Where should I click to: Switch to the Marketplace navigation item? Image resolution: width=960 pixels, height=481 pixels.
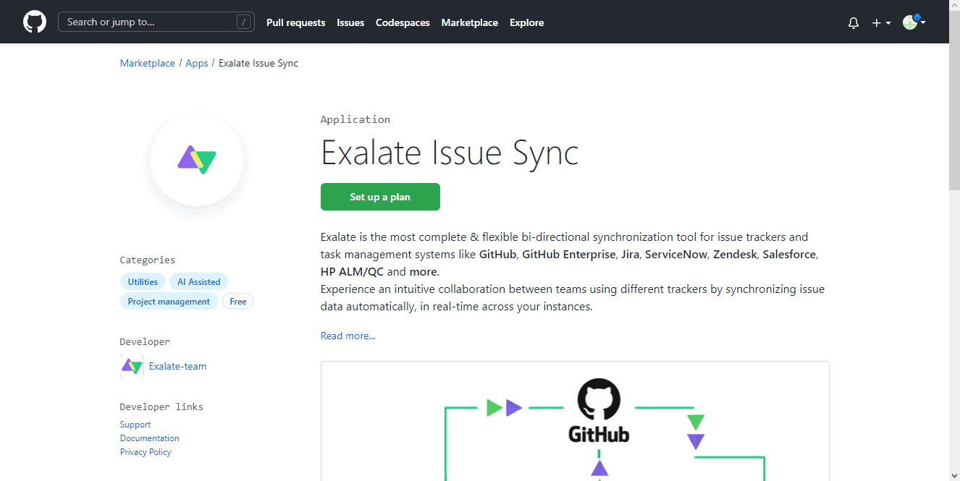point(469,22)
